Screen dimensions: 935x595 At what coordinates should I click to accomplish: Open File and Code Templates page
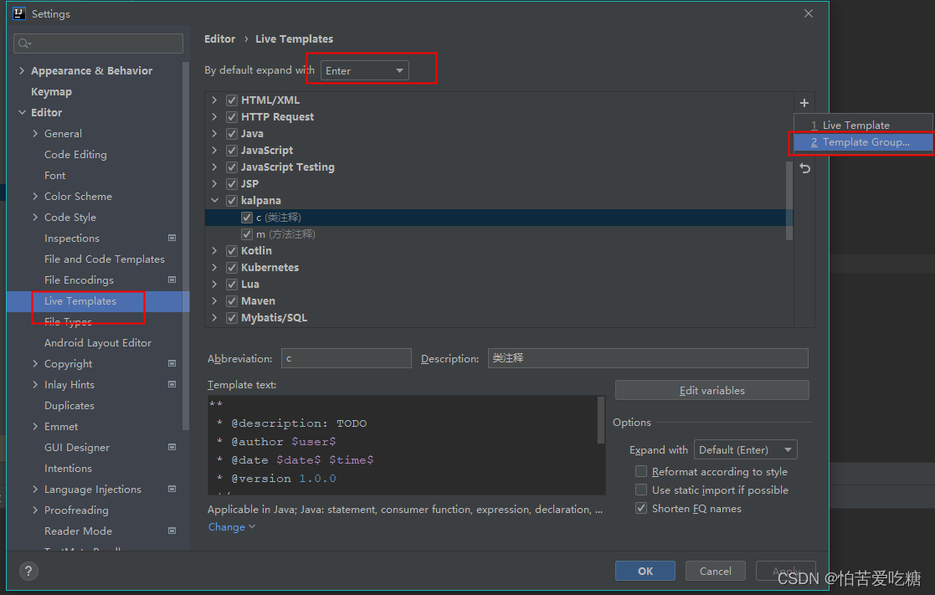click(x=105, y=259)
